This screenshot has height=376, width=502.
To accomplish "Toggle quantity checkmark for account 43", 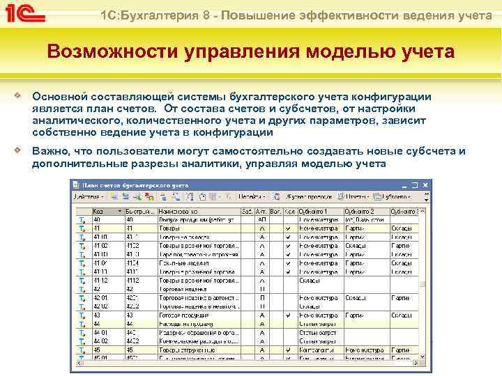I will pos(289,315).
